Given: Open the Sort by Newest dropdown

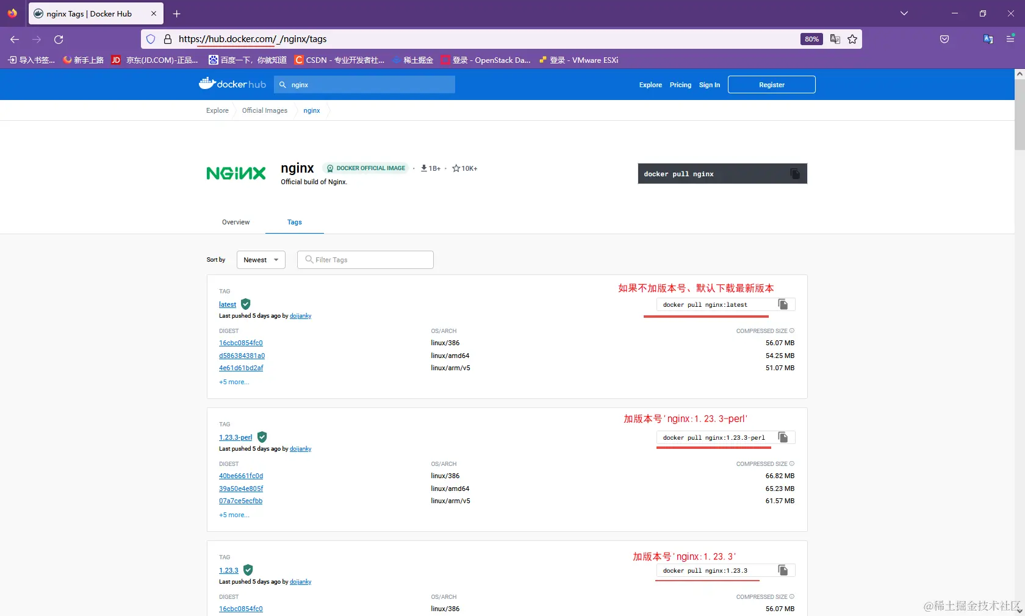Looking at the screenshot, I should click(x=261, y=260).
